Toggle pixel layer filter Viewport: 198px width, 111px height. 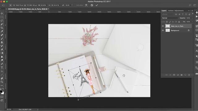point(176,14)
